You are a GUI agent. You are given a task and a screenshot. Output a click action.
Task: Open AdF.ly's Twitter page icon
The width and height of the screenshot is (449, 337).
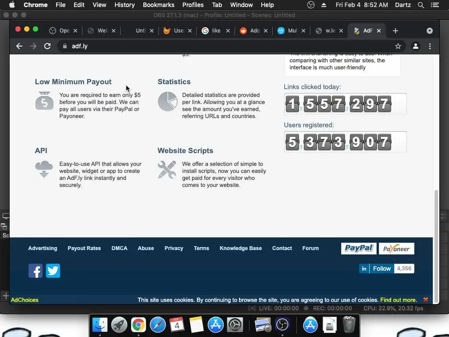[53, 271]
